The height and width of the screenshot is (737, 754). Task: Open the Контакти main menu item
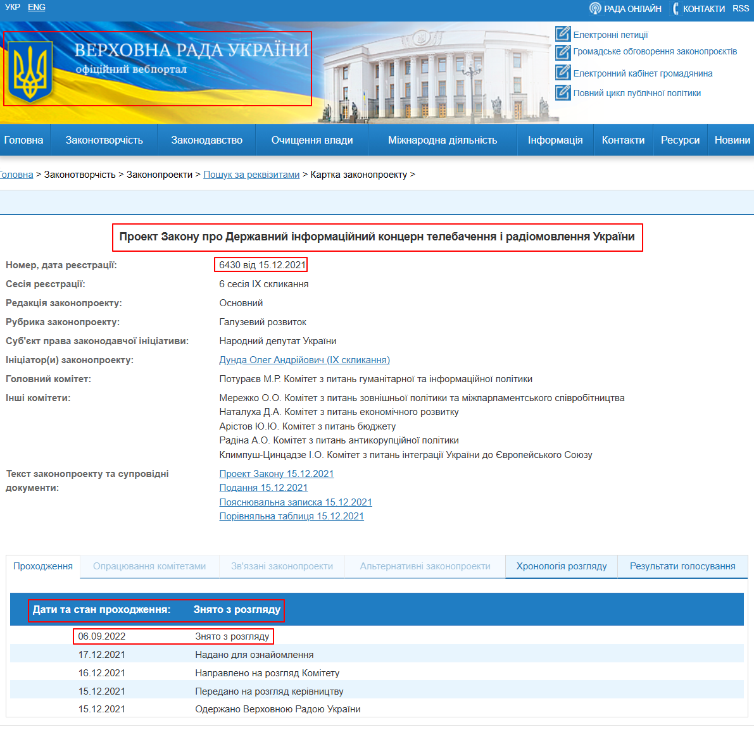pos(623,140)
